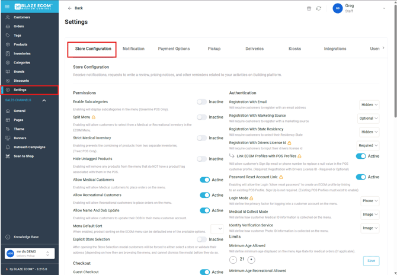Image resolution: width=397 pixels, height=275 pixels.
Task: Open Customers from the sidebar
Action: click(22, 17)
